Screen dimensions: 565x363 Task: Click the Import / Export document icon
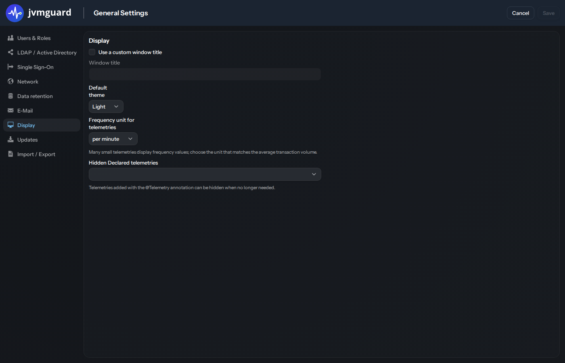(10, 154)
